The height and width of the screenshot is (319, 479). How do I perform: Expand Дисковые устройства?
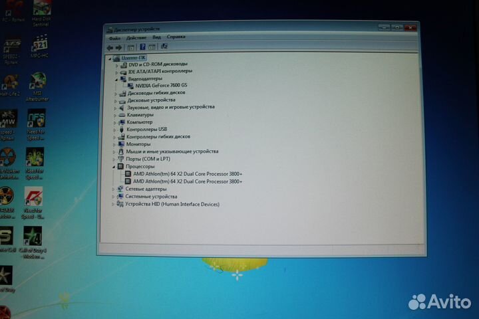(x=116, y=101)
